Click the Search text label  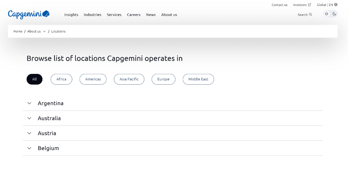click(302, 15)
